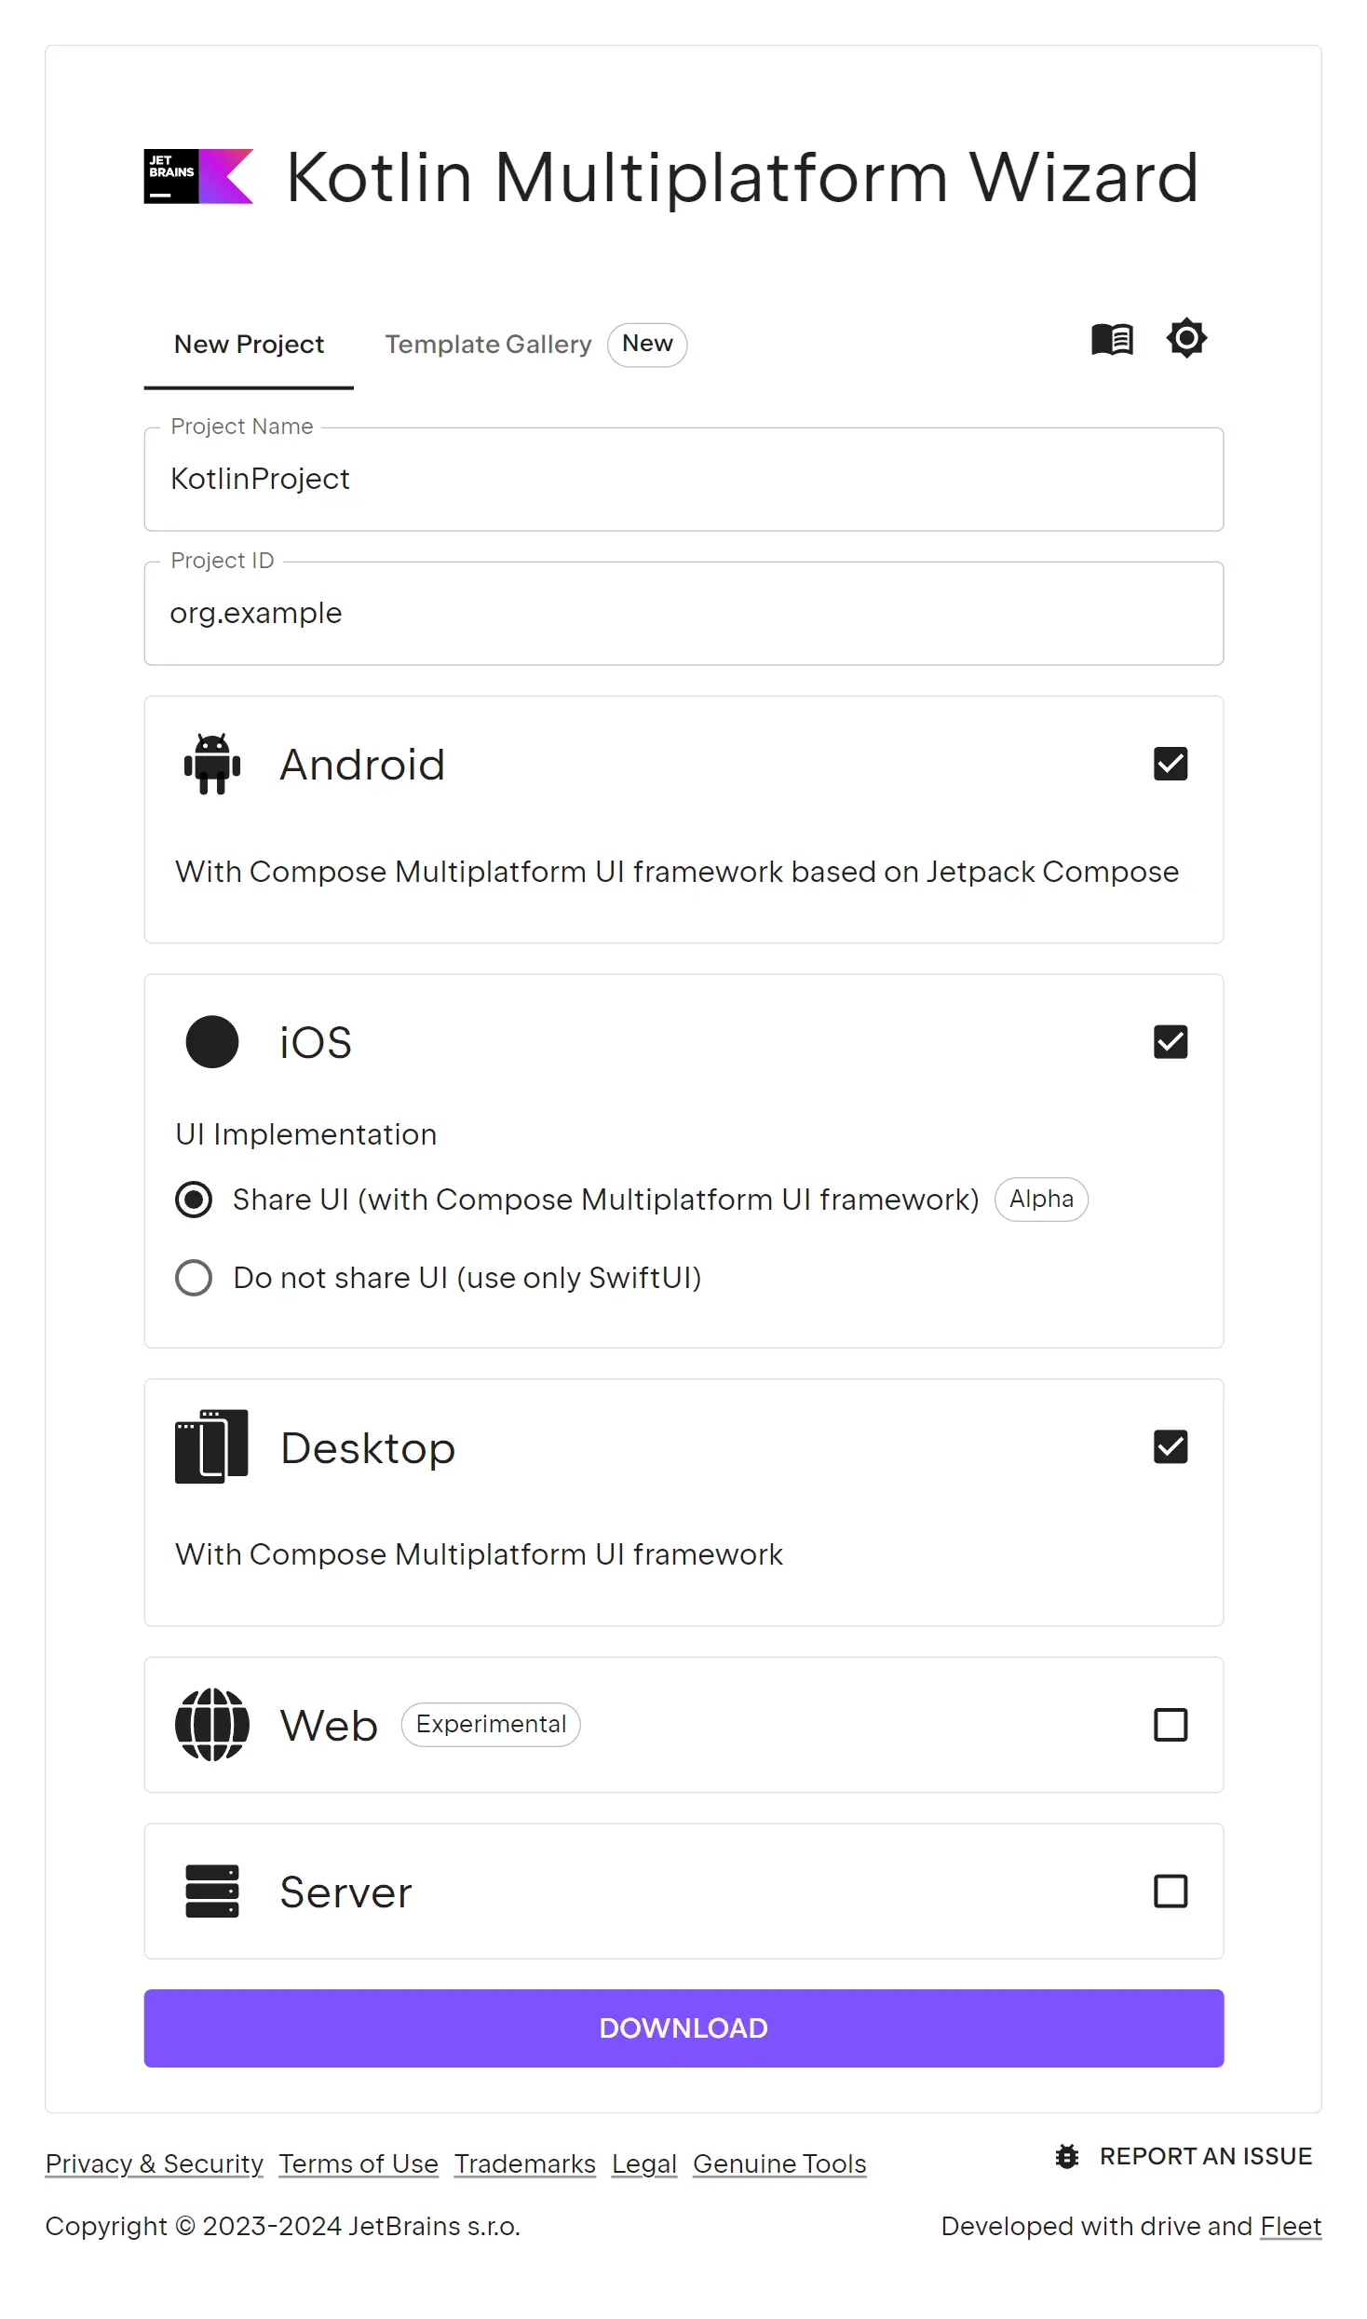
Task: Click the Web globe icon
Action: coord(212,1724)
